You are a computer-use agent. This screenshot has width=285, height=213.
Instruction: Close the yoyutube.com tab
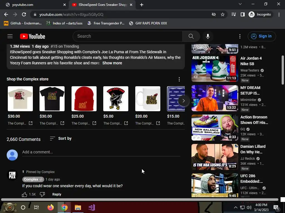pos(65,5)
